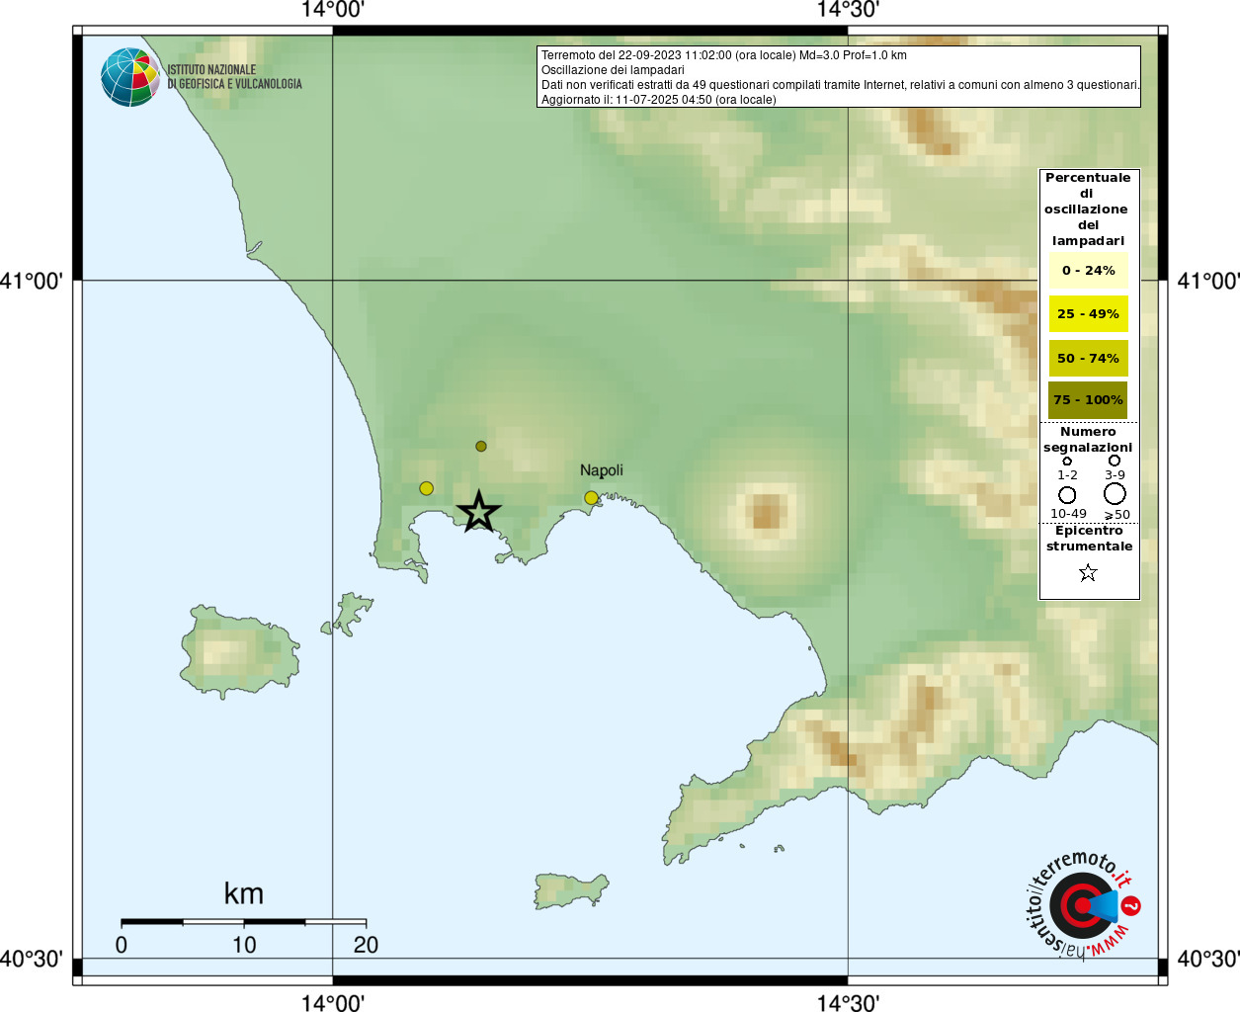1240x1012 pixels.
Task: Click the largest ≥50 reports legend circle
Action: pos(1115,493)
